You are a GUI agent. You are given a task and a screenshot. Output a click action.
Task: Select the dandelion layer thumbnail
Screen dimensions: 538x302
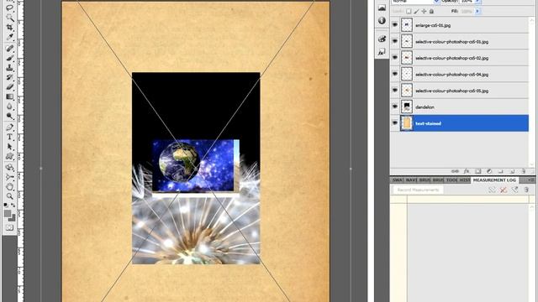(407, 107)
